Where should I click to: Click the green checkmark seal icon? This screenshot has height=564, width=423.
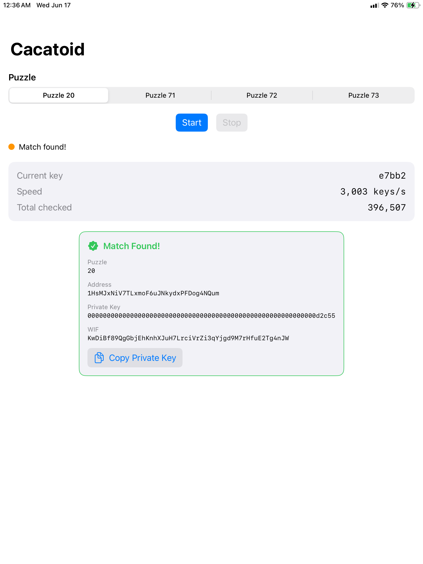[93, 246]
